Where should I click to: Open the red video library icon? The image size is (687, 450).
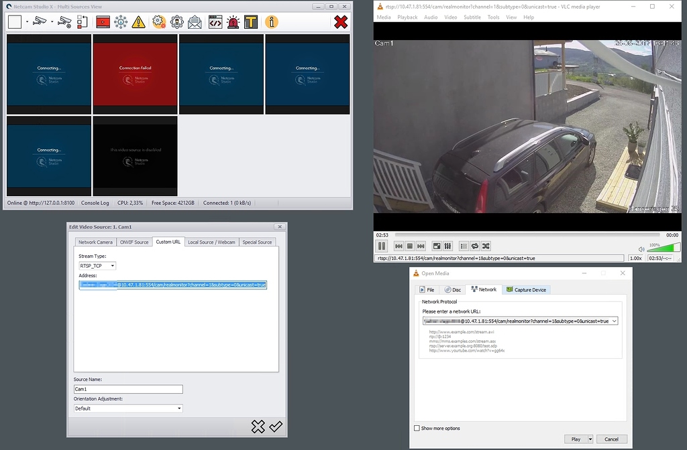(103, 22)
